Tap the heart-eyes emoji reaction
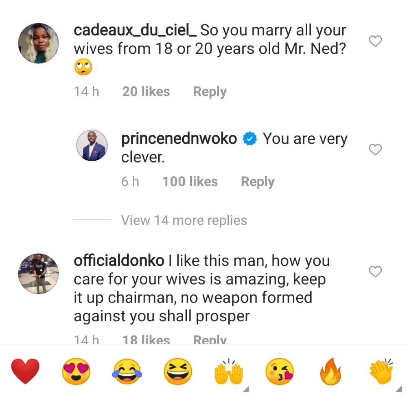Screen dimensions: 407x397 76,371
